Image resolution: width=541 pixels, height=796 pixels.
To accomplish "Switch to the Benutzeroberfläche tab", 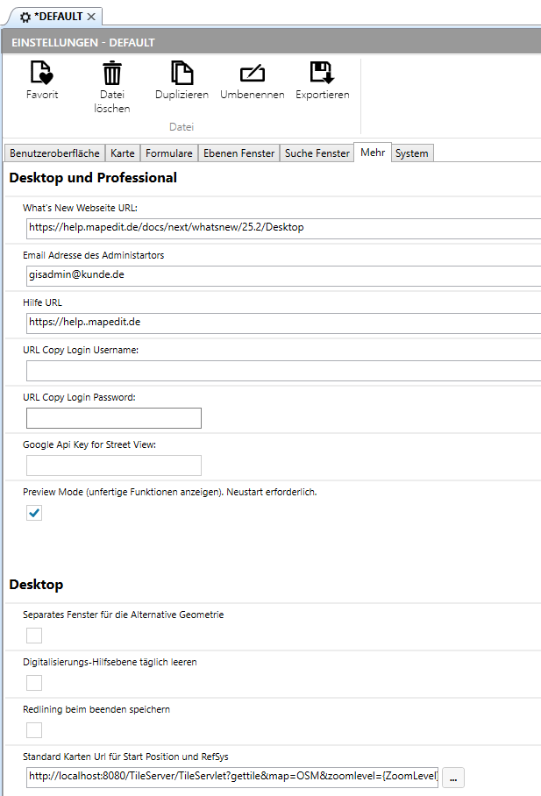I will click(54, 153).
